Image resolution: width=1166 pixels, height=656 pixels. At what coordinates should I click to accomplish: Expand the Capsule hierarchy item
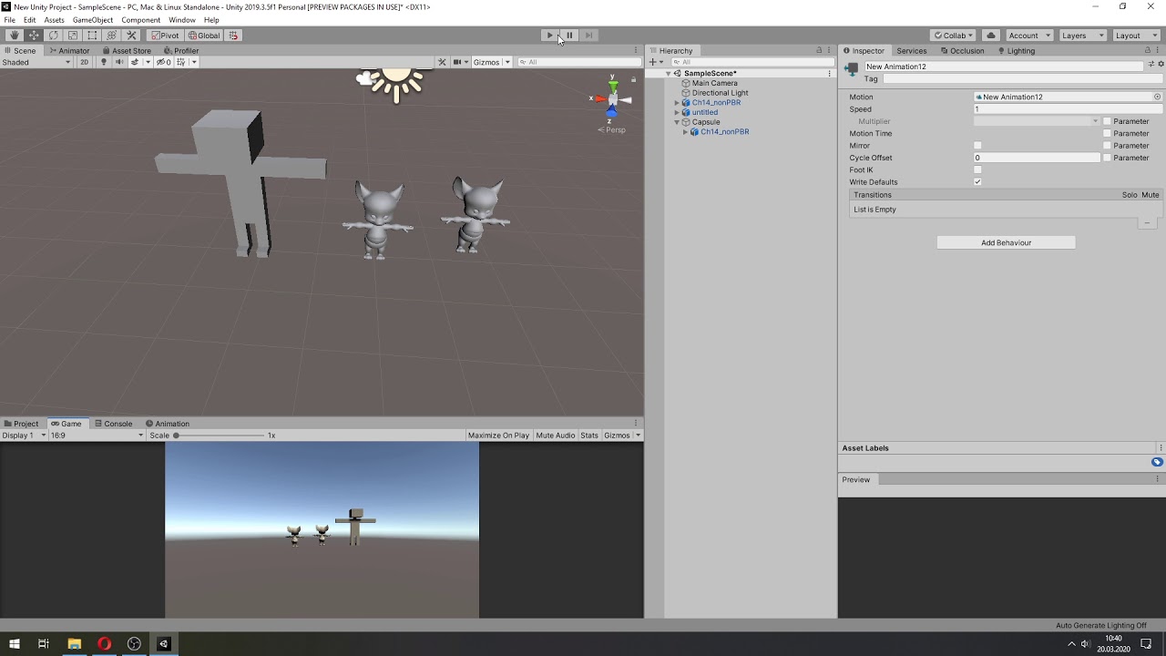coord(677,121)
